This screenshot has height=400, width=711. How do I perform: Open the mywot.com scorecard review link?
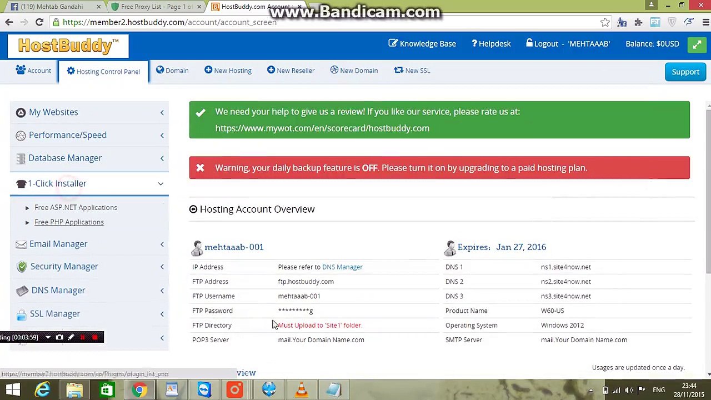point(322,128)
